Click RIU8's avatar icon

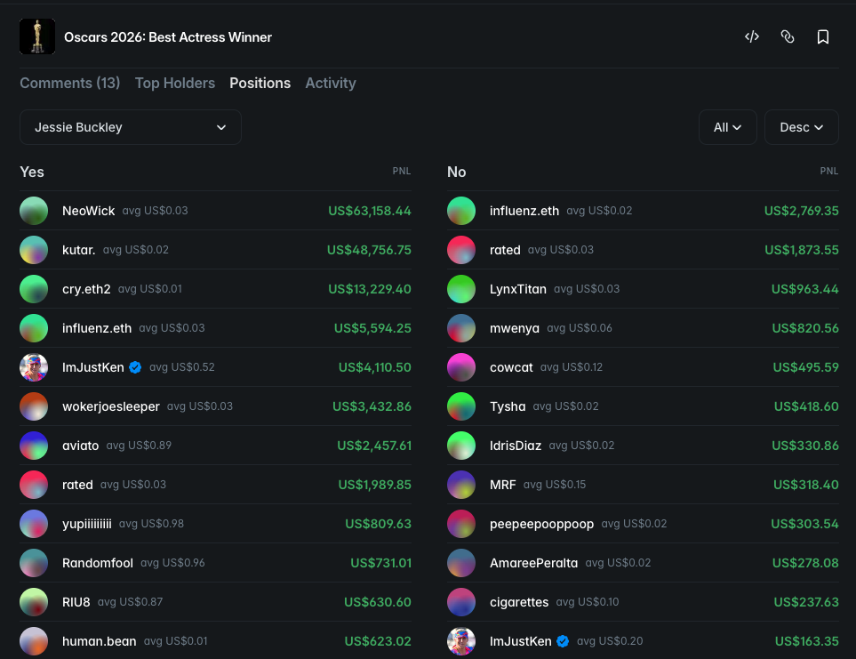(x=34, y=602)
